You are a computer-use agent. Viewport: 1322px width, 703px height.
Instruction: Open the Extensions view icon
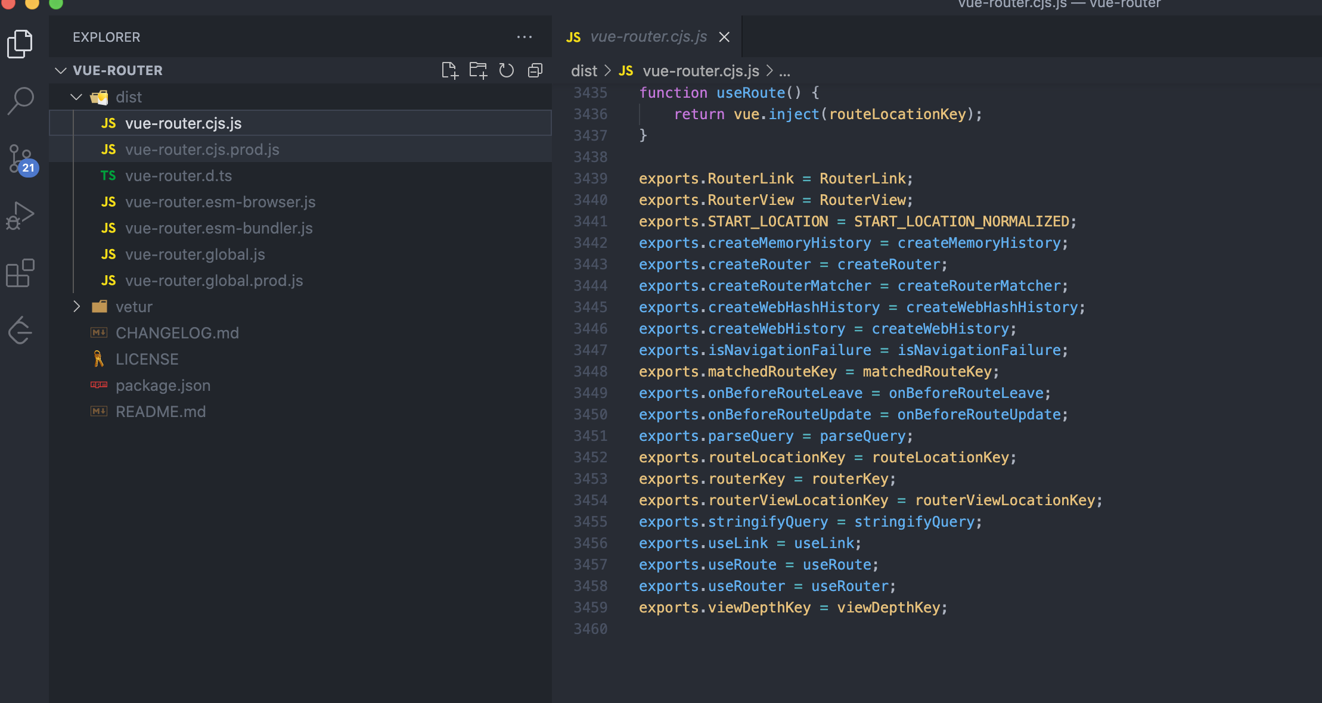[20, 273]
